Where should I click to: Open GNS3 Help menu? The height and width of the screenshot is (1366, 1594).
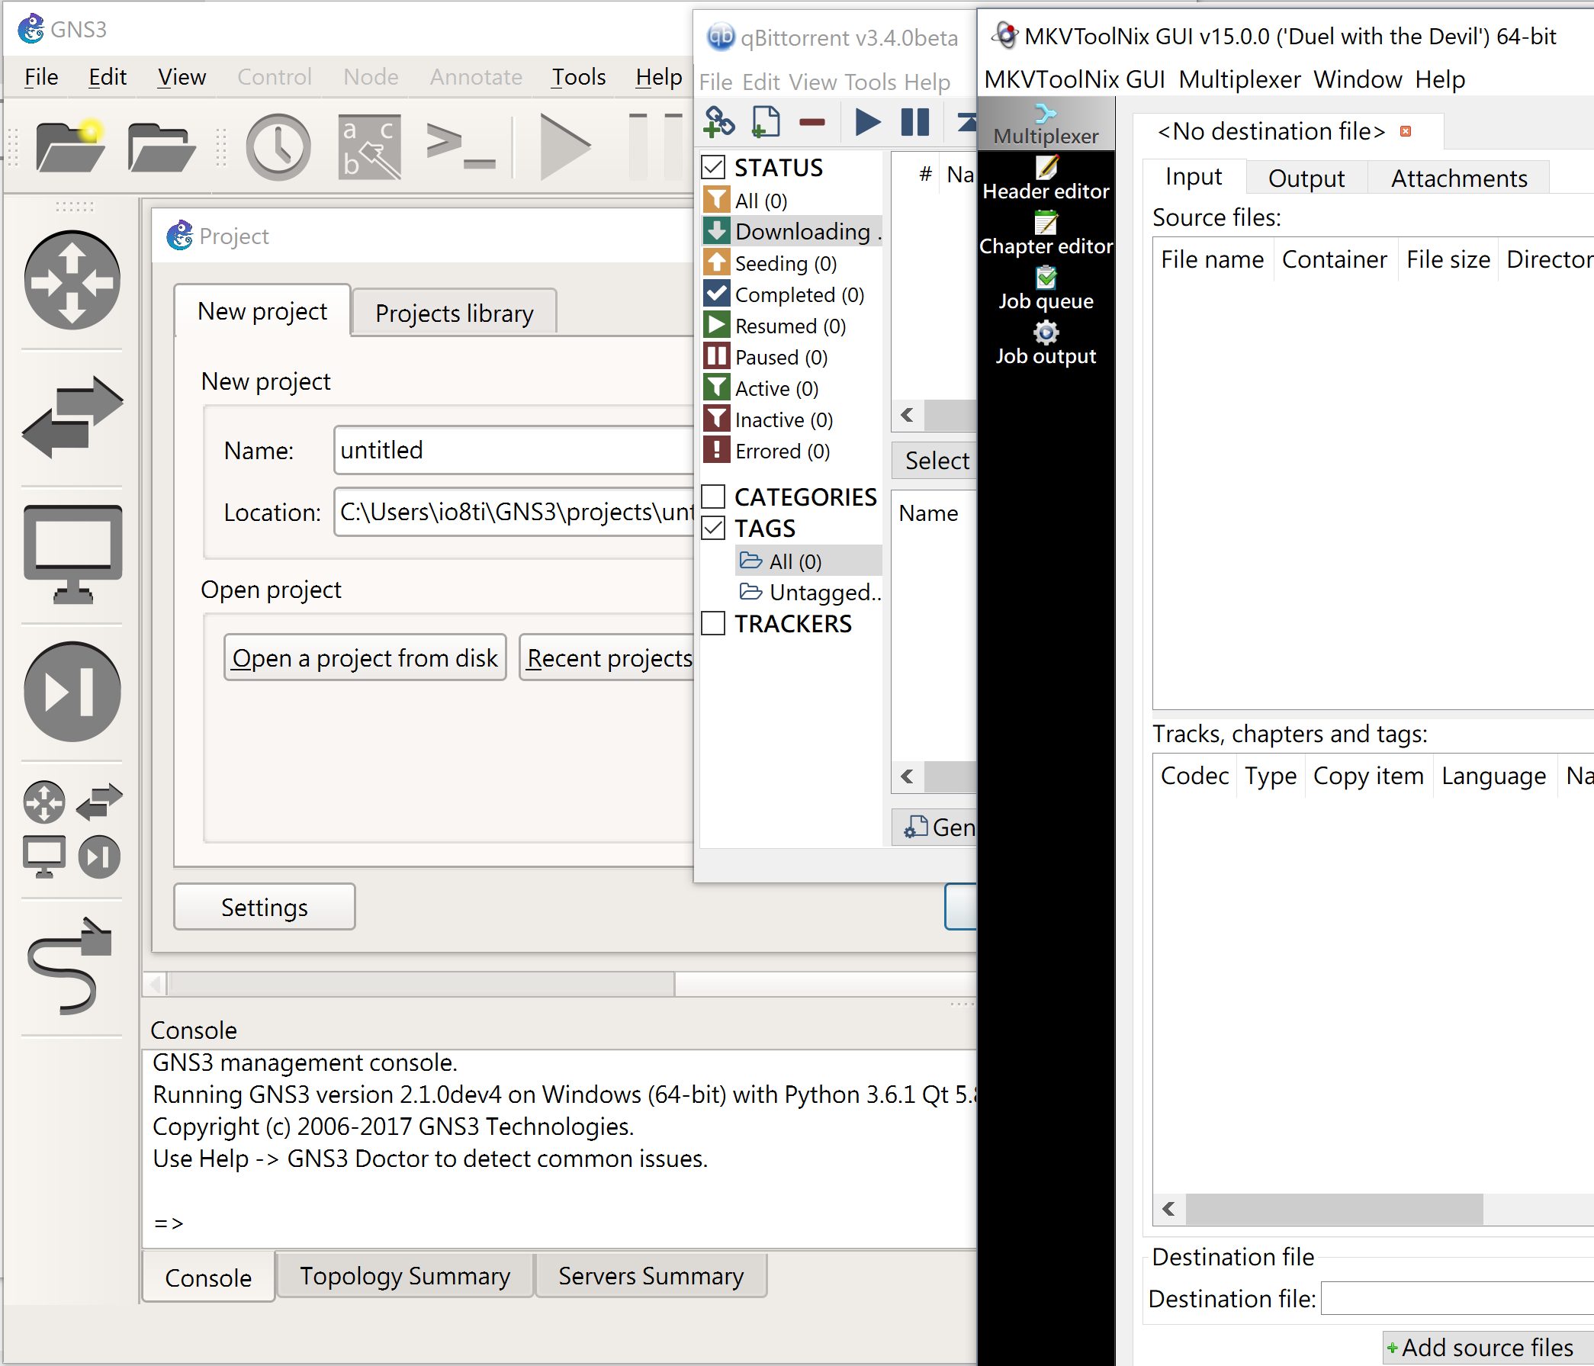(658, 76)
